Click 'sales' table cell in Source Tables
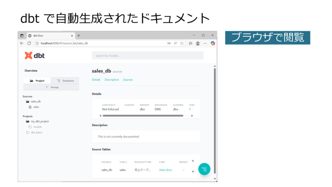This screenshot has height=187, width=332. pyautogui.click(x=123, y=170)
